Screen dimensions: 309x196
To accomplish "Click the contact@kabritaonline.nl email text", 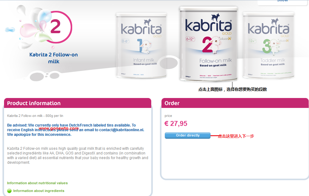I will (x=121, y=130).
